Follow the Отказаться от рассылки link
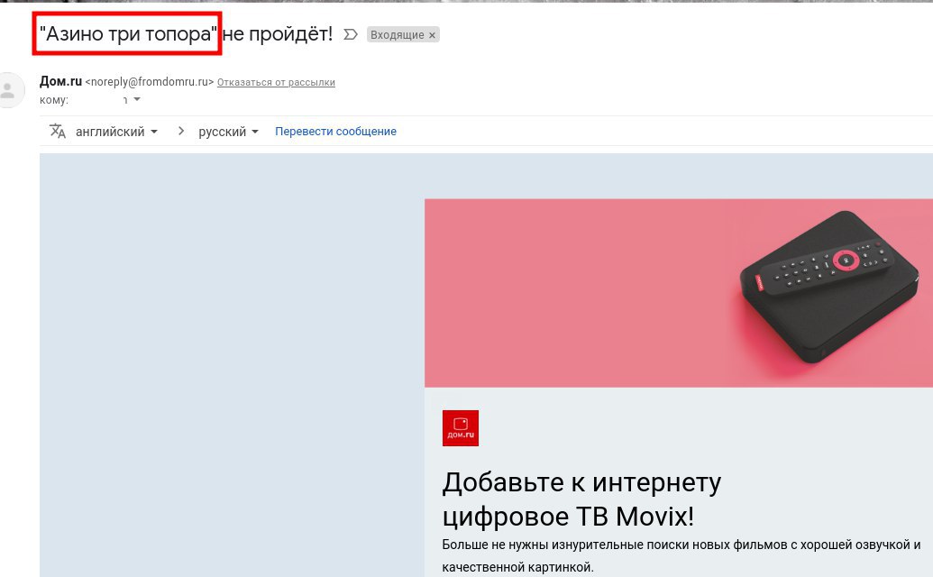This screenshot has width=933, height=577. (x=276, y=82)
